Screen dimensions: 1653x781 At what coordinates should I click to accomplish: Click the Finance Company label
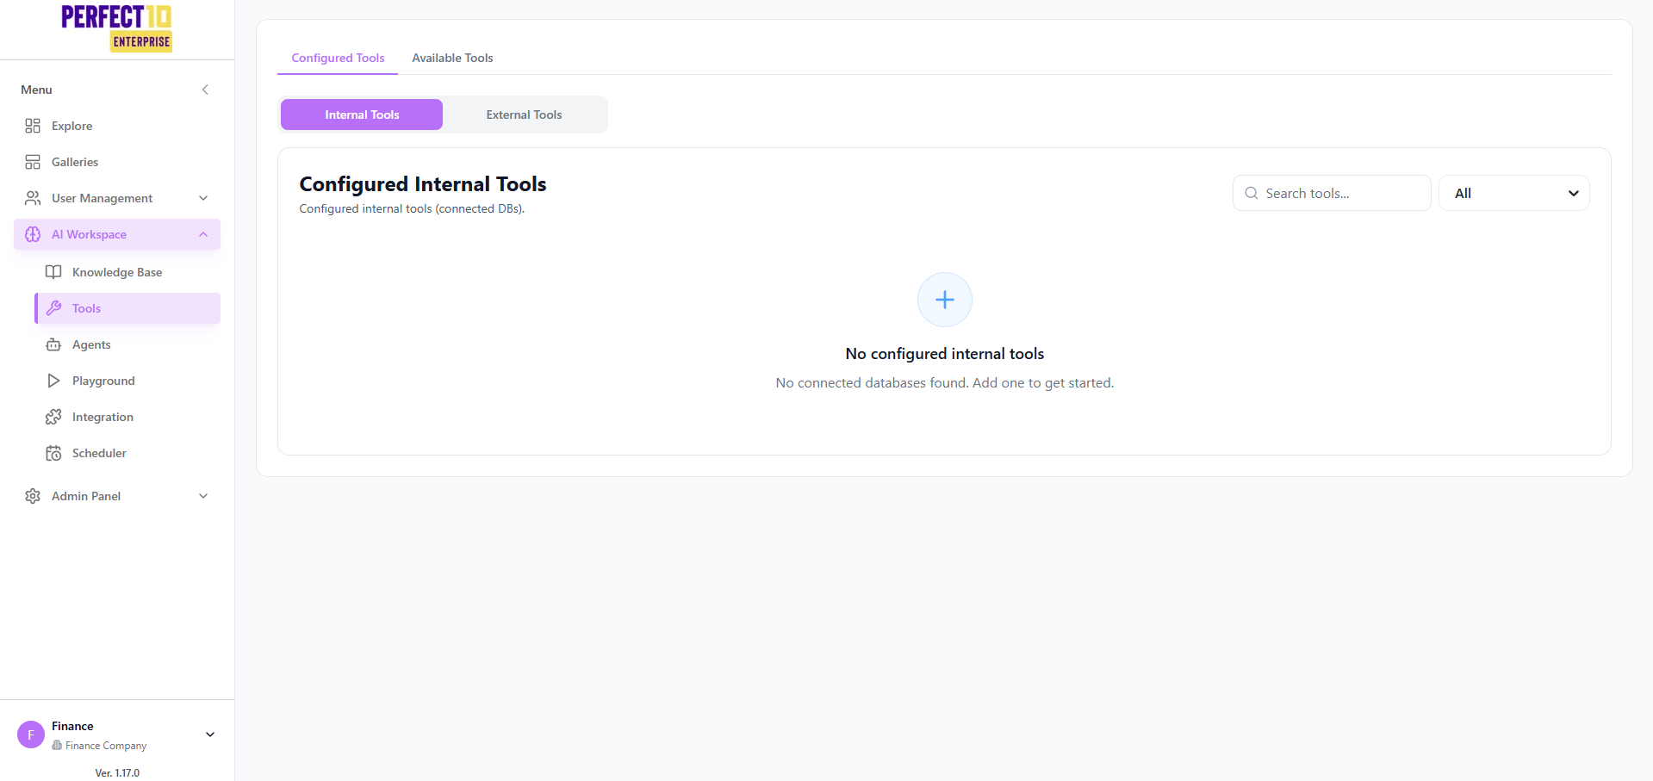point(106,746)
